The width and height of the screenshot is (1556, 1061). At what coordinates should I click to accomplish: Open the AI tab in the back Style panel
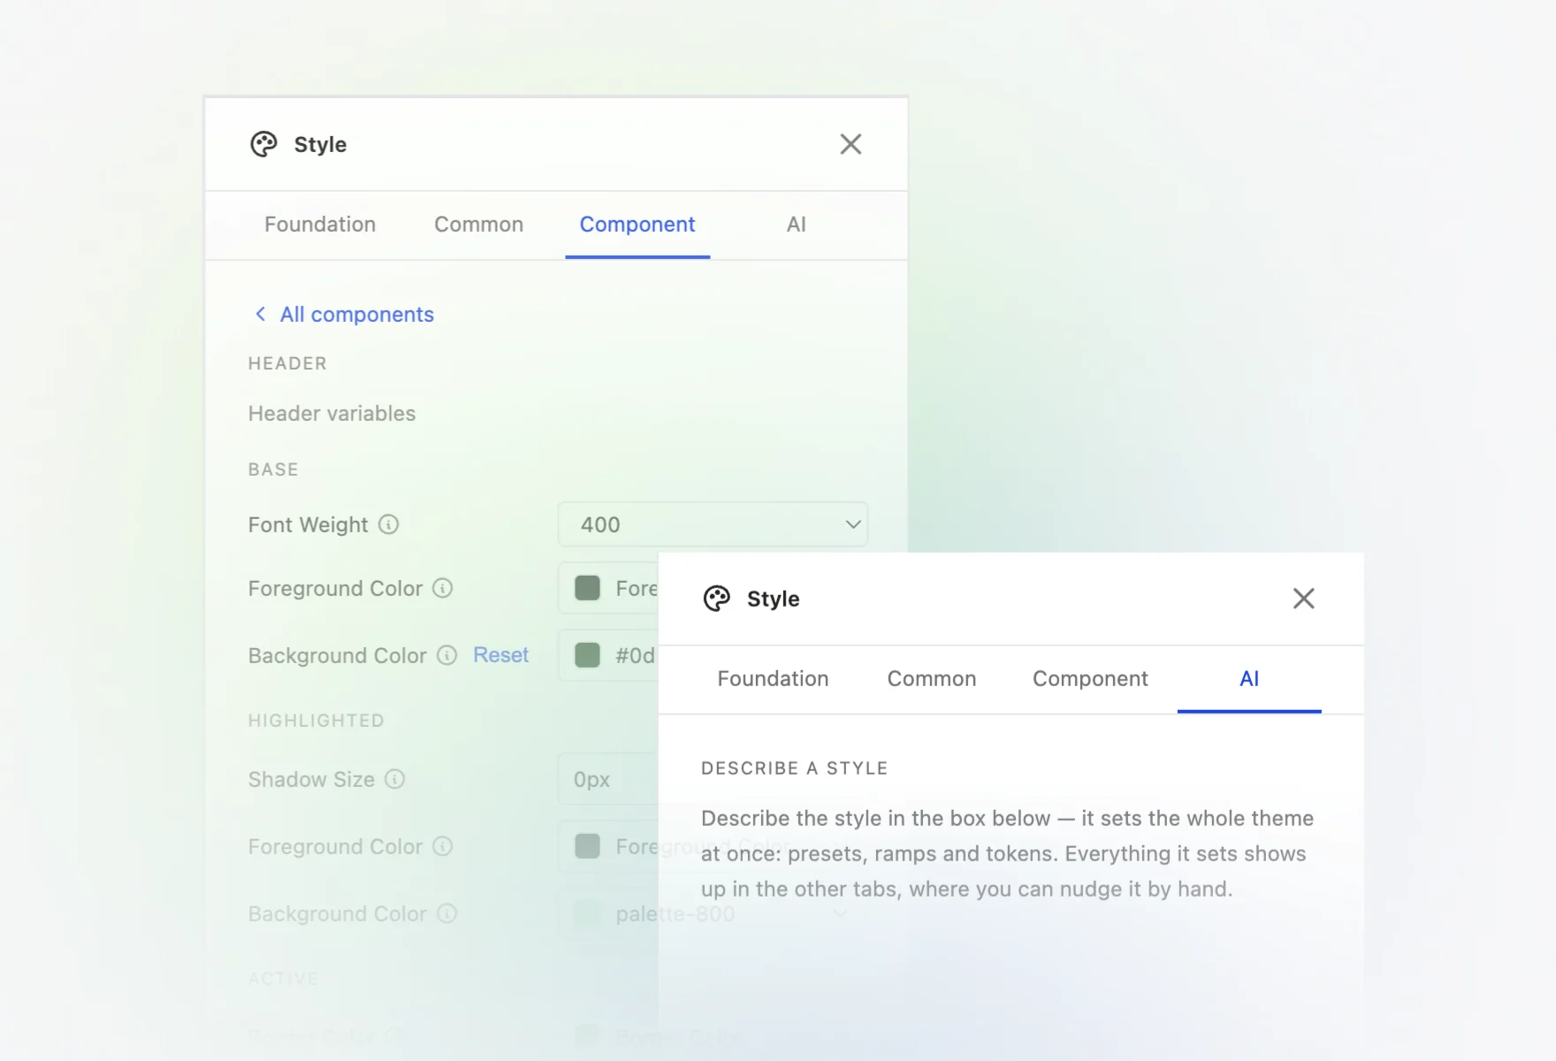coord(797,225)
